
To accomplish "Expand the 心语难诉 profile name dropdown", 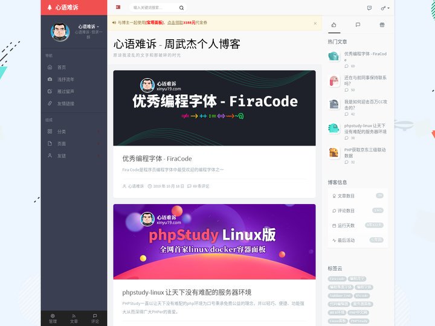I will click(x=88, y=27).
